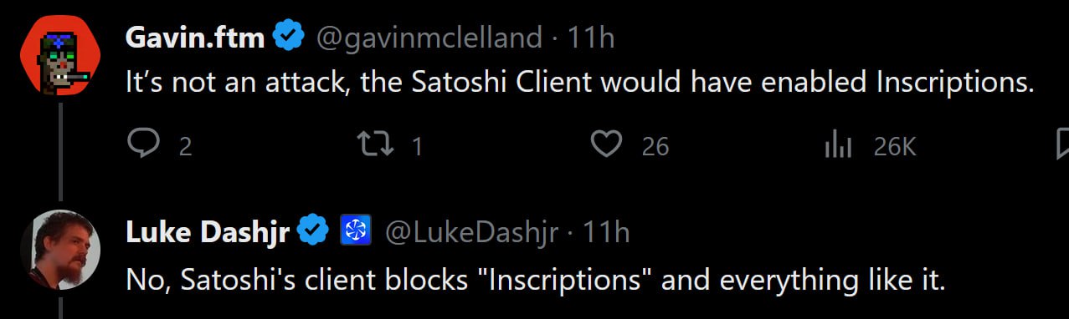The height and width of the screenshot is (319, 1069).
Task: Click Luke Dashjr's blue verified checkmark
Action: (314, 231)
